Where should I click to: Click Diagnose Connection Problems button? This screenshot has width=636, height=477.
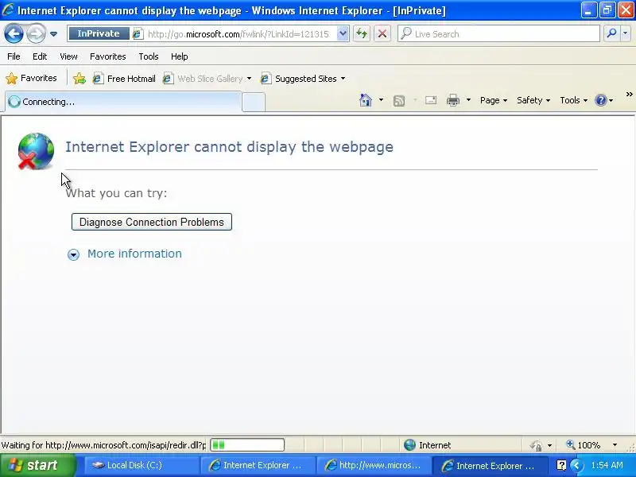pos(152,222)
